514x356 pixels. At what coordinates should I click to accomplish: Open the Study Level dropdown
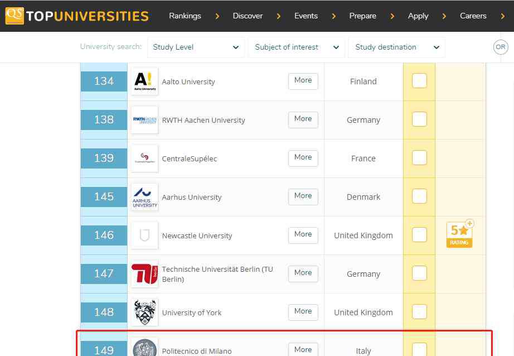pos(196,47)
